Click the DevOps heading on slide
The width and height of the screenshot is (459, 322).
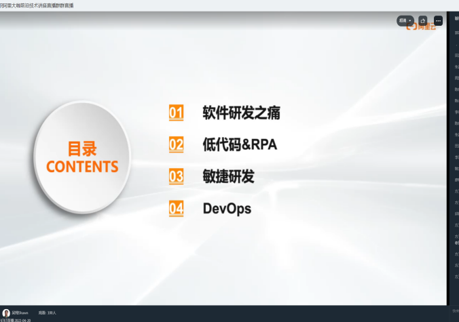click(x=227, y=208)
